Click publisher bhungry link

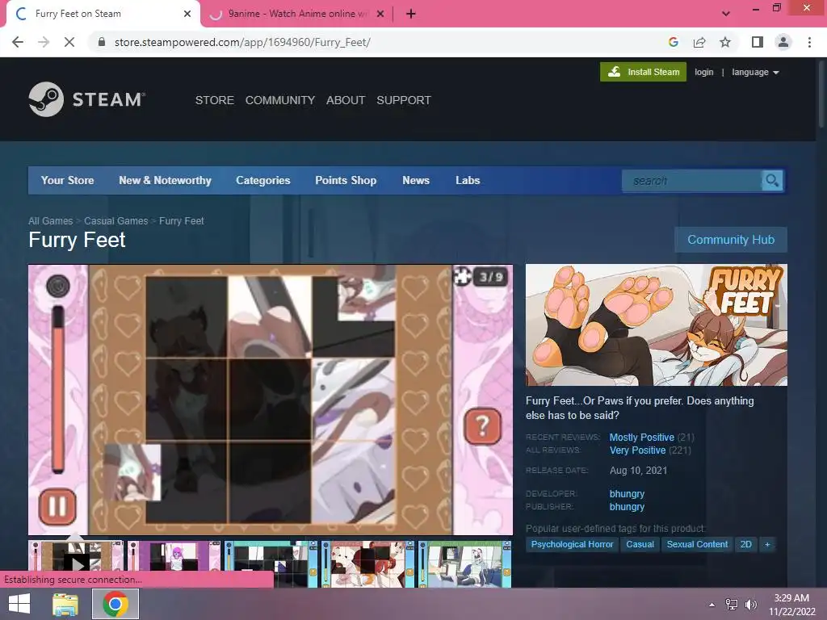(627, 507)
